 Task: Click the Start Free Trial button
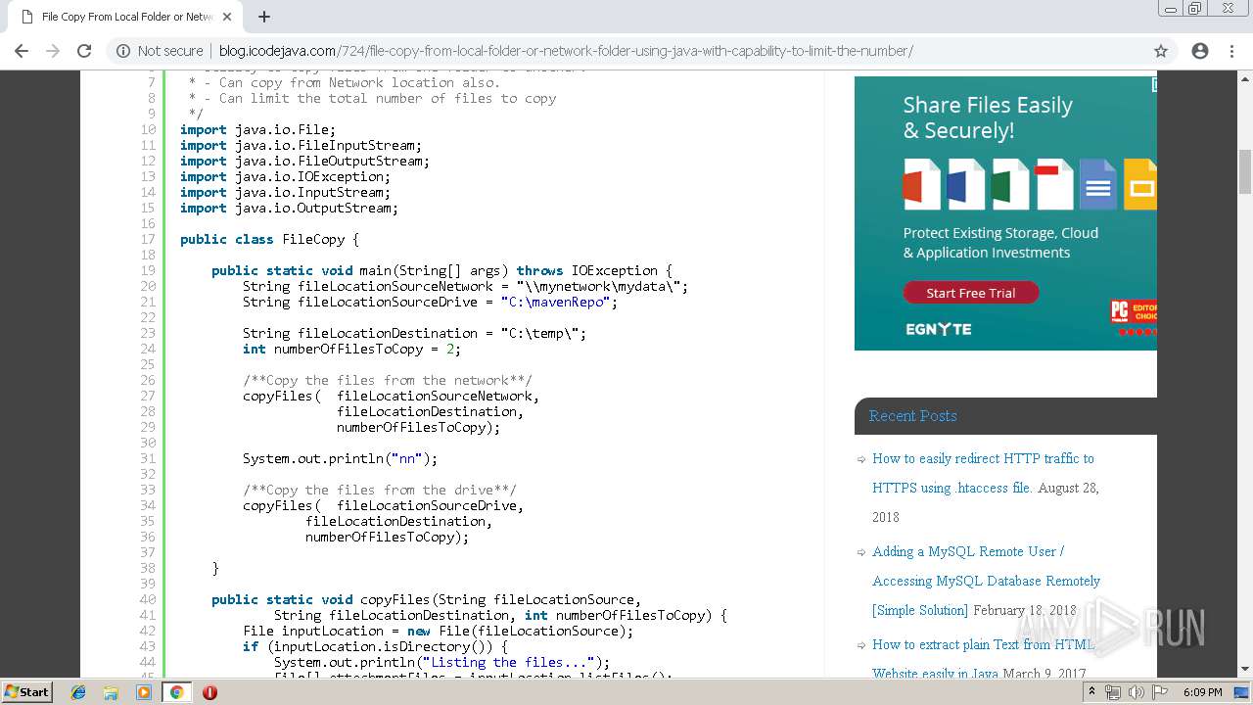coord(970,293)
